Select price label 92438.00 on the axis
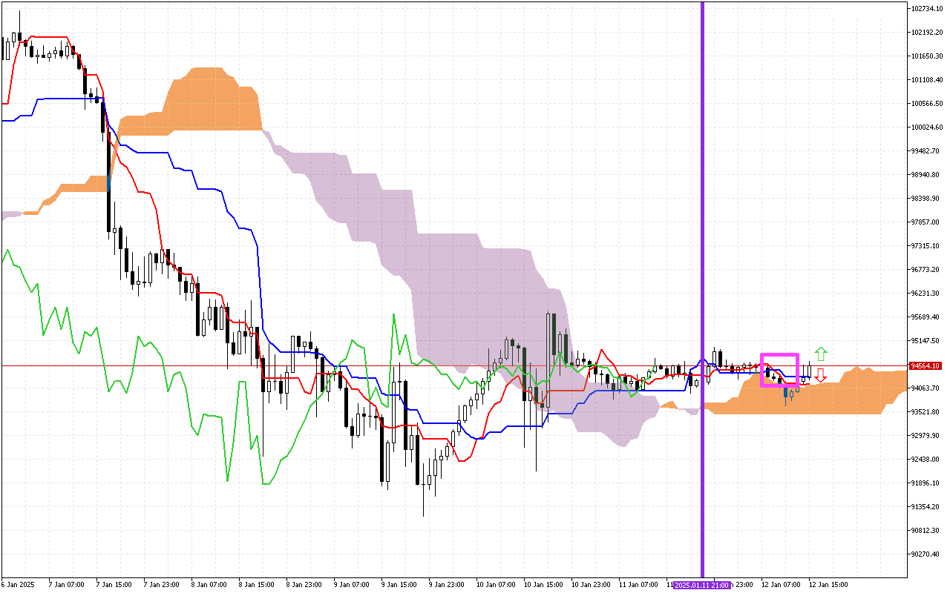This screenshot has width=950, height=593. click(x=926, y=460)
